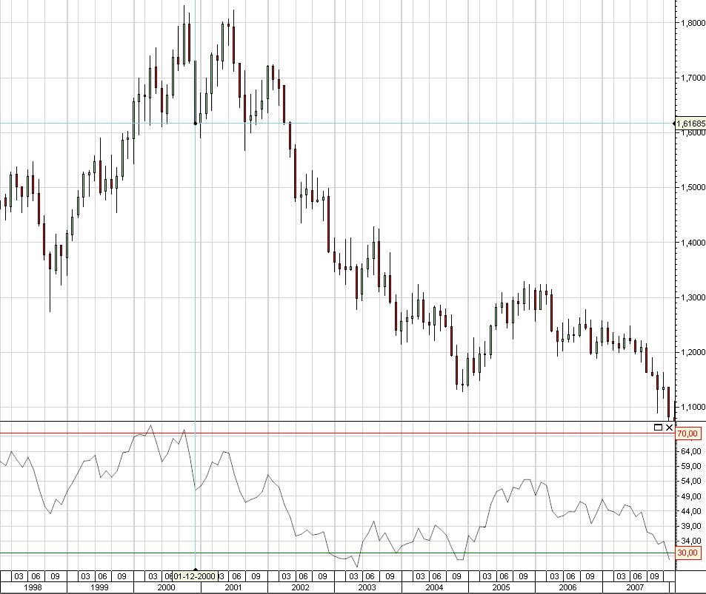Click the 1,3000 price axis label
Image resolution: width=706 pixels, height=594 pixels.
point(693,297)
